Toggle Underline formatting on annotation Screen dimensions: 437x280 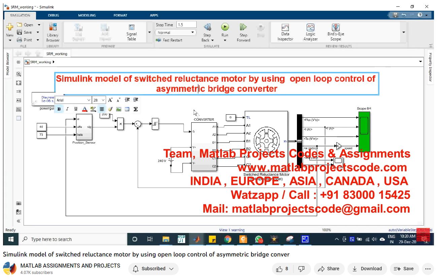76,109
